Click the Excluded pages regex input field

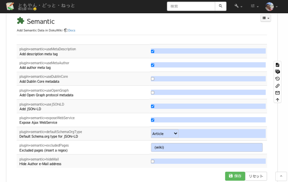click(x=207, y=147)
